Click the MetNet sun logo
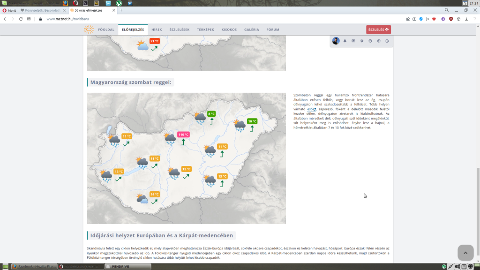 click(89, 30)
